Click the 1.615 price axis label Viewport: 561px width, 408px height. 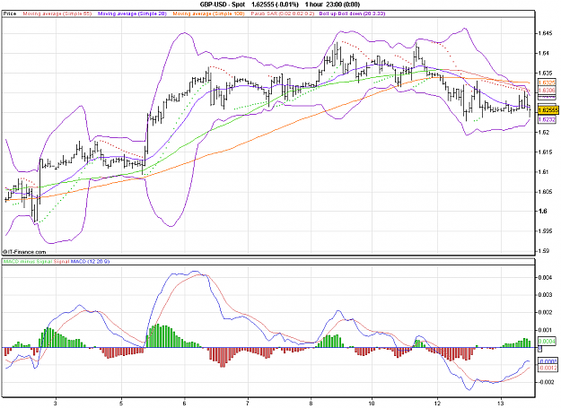point(546,152)
